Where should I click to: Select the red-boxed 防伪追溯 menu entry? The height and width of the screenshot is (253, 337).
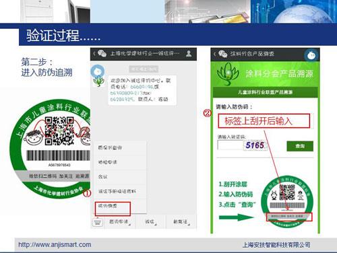[x=113, y=209]
